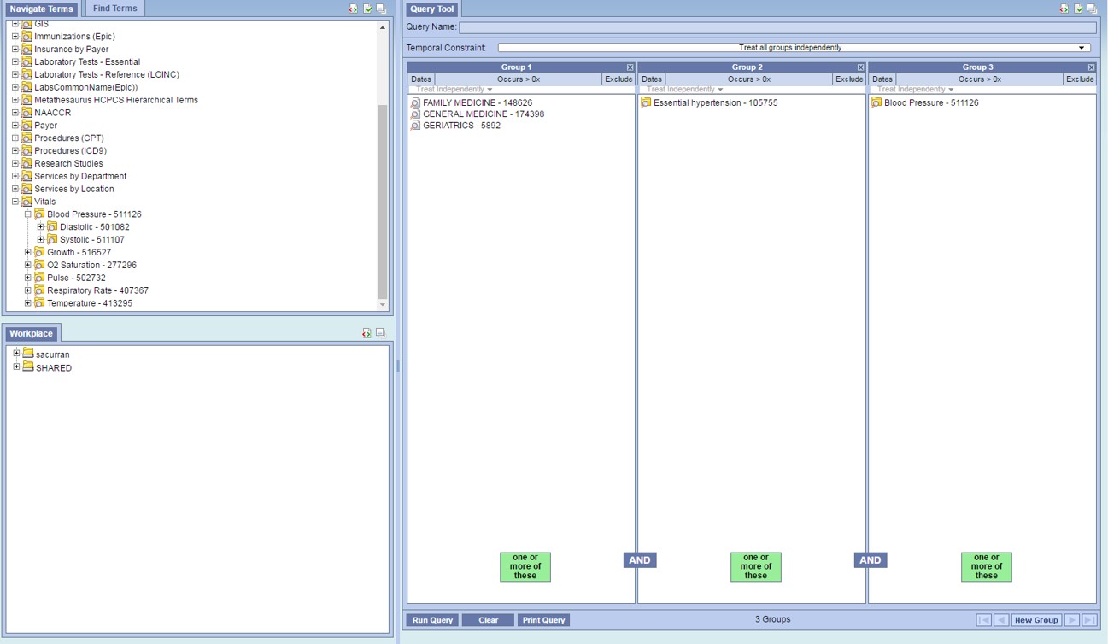Viewport: 1108px width, 644px height.
Task: Click the Run Query button
Action: coord(432,619)
